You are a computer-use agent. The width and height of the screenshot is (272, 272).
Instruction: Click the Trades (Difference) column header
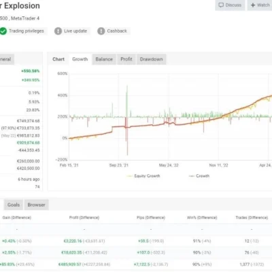[252, 218]
